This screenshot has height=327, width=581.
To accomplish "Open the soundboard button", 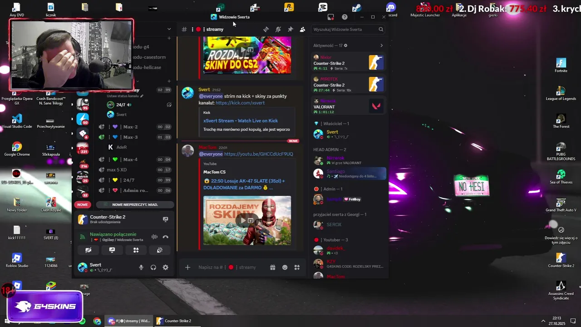I will [x=160, y=250].
